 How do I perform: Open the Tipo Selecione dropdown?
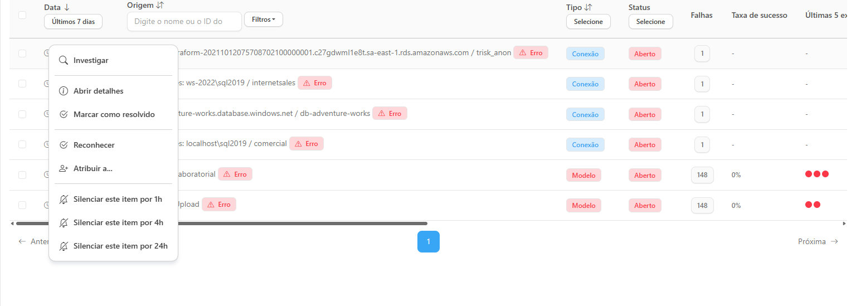[x=588, y=22]
